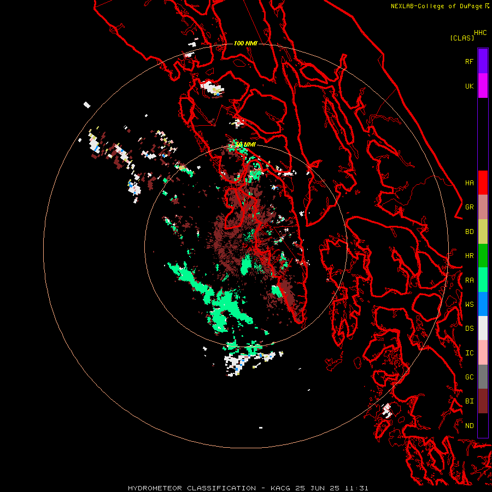Click the BI legend label

tap(469, 401)
